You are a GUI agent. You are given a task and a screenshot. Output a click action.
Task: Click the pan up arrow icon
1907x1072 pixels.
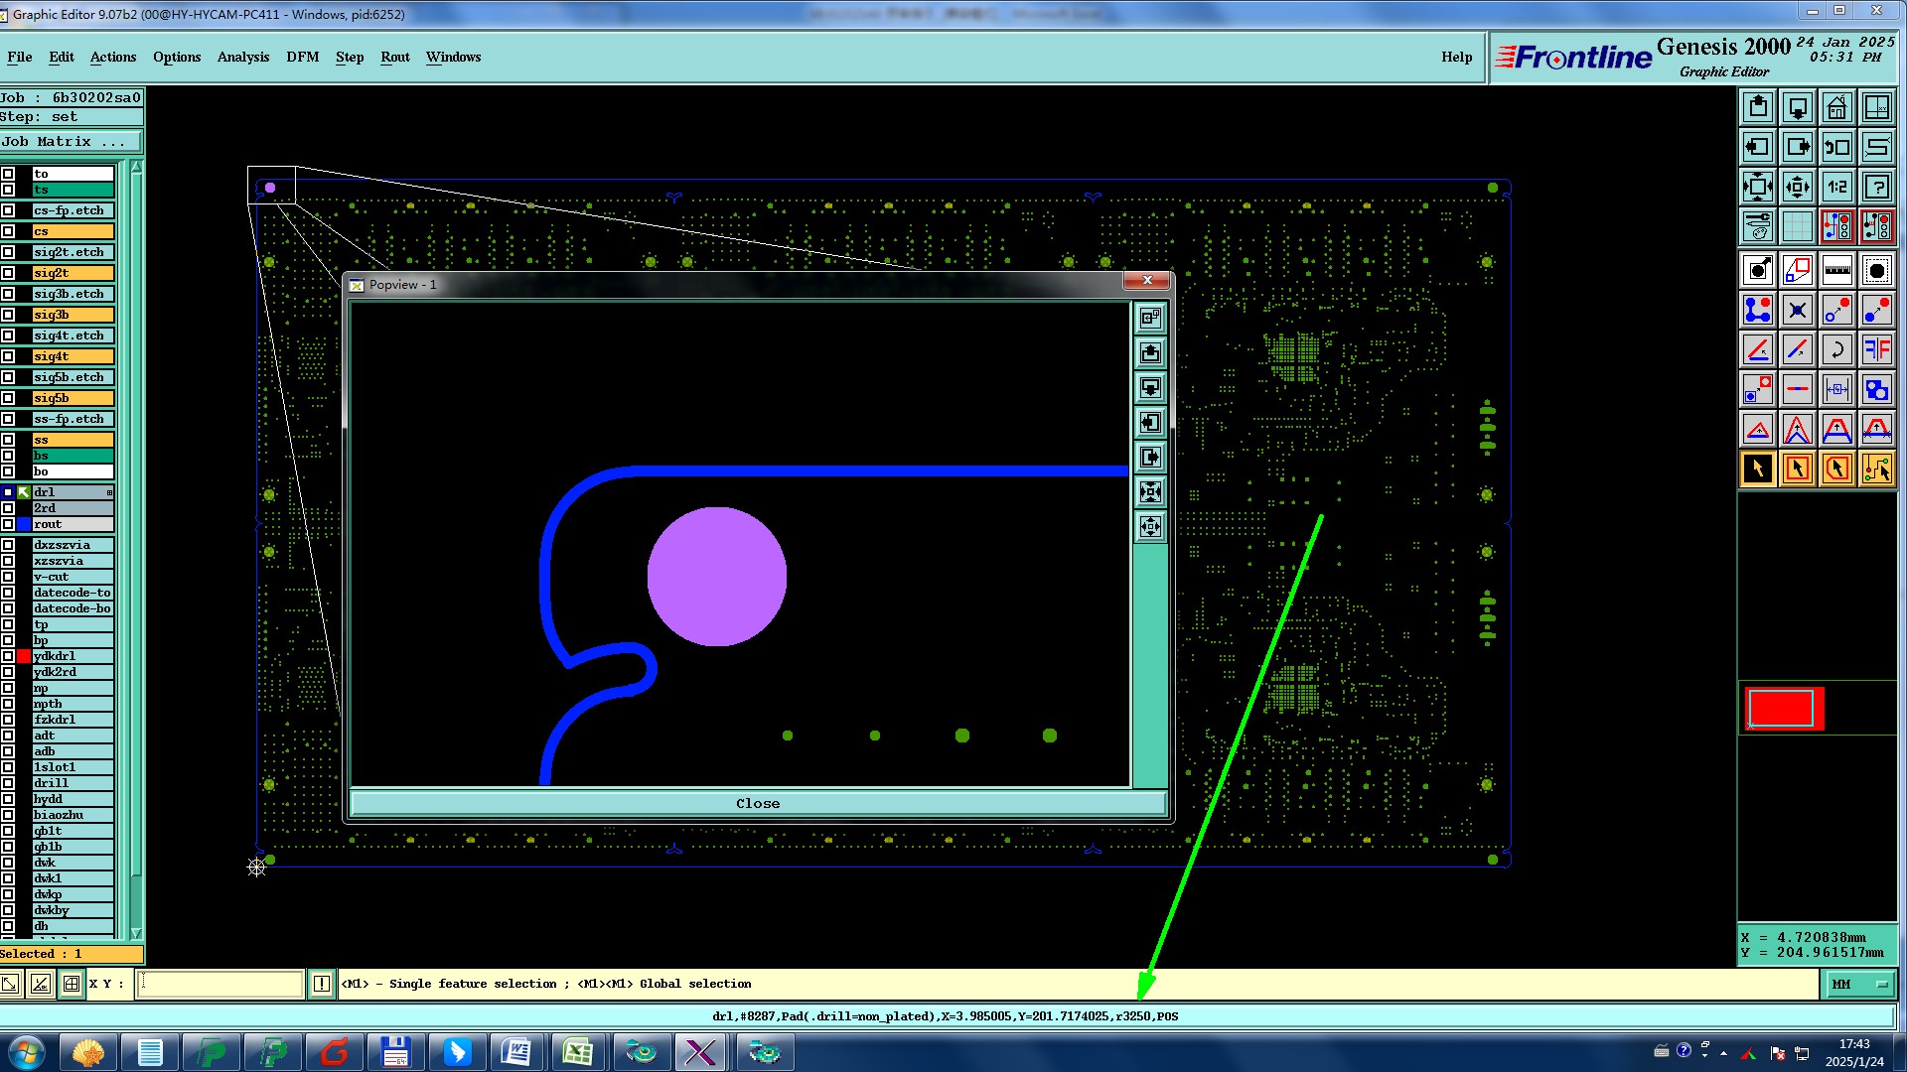click(1757, 107)
